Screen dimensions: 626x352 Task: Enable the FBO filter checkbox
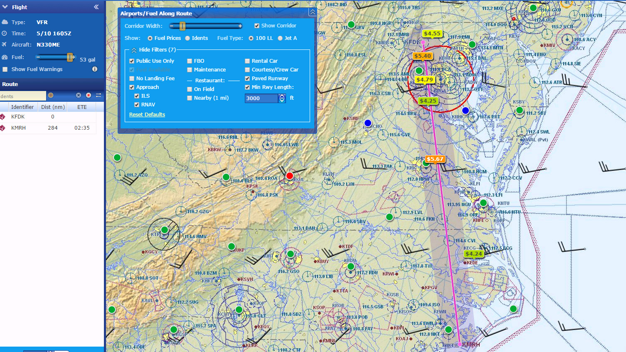pyautogui.click(x=190, y=61)
